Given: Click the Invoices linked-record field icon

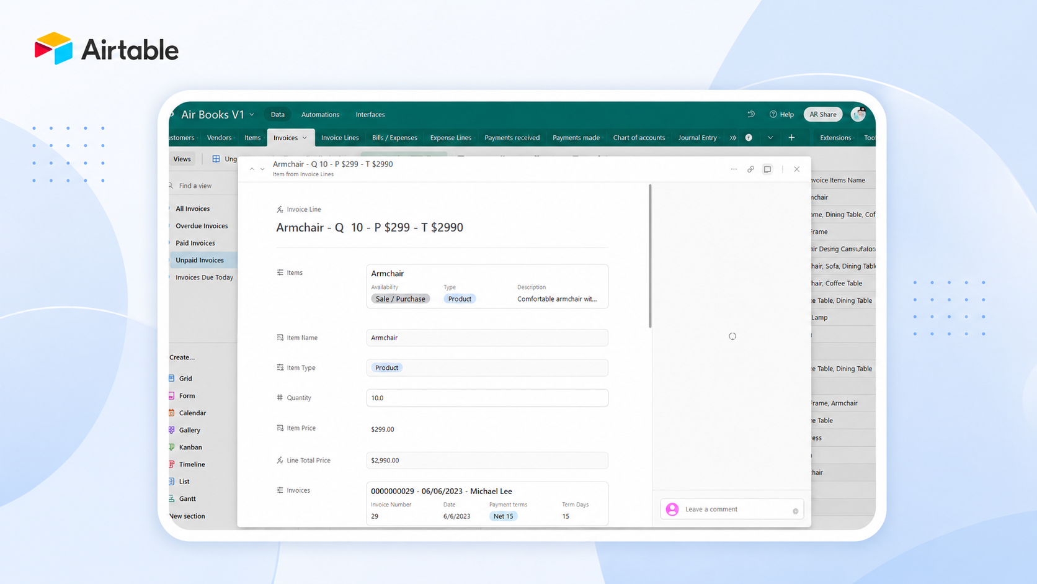Looking at the screenshot, I should 280,490.
